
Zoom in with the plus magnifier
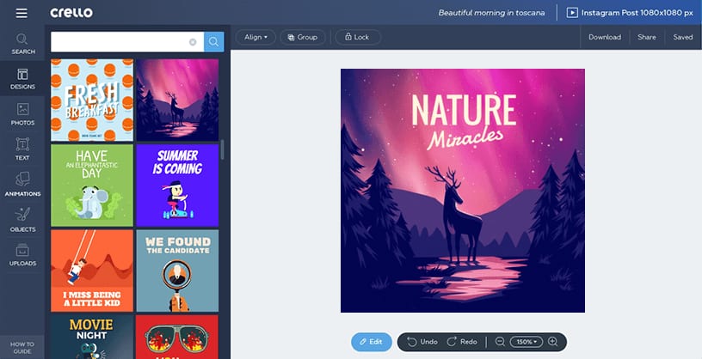(x=553, y=342)
